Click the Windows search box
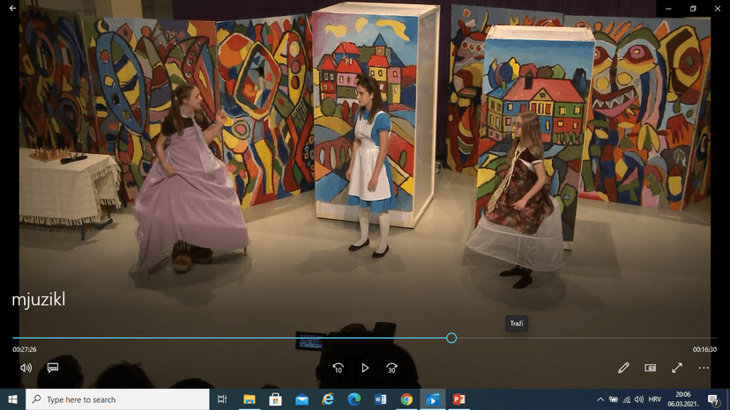Image resolution: width=730 pixels, height=410 pixels. (117, 399)
